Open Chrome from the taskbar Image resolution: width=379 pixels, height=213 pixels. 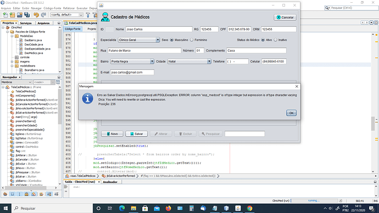(249, 208)
